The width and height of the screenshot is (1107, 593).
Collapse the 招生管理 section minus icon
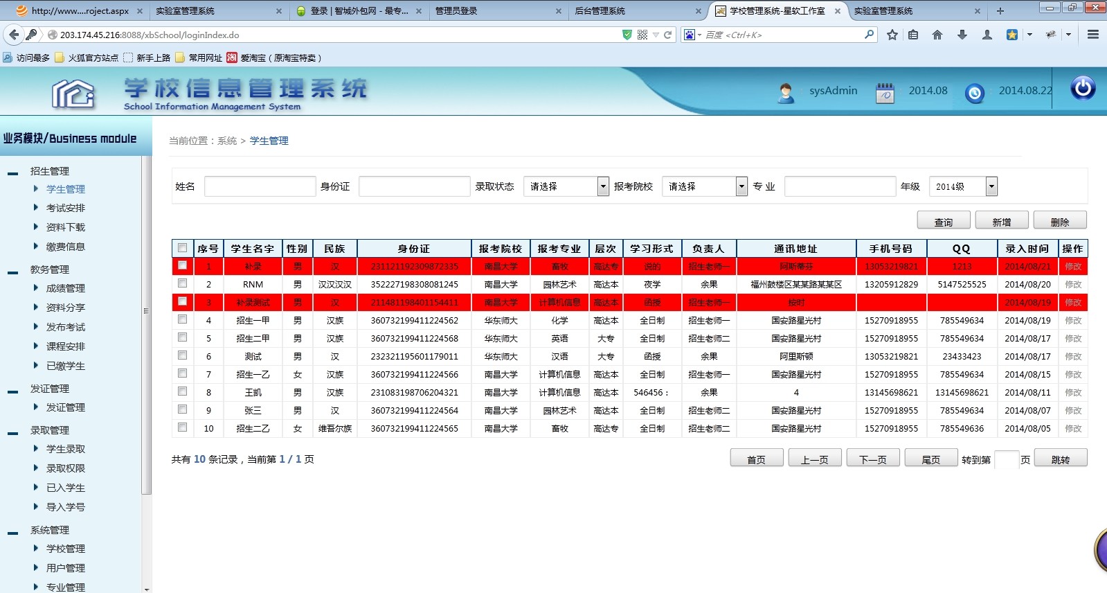(x=12, y=173)
